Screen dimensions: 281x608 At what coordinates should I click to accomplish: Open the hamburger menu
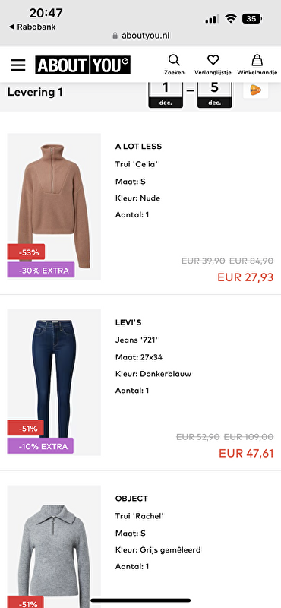(x=17, y=65)
